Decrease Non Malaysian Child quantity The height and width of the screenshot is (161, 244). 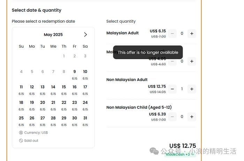pyautogui.click(x=172, y=116)
